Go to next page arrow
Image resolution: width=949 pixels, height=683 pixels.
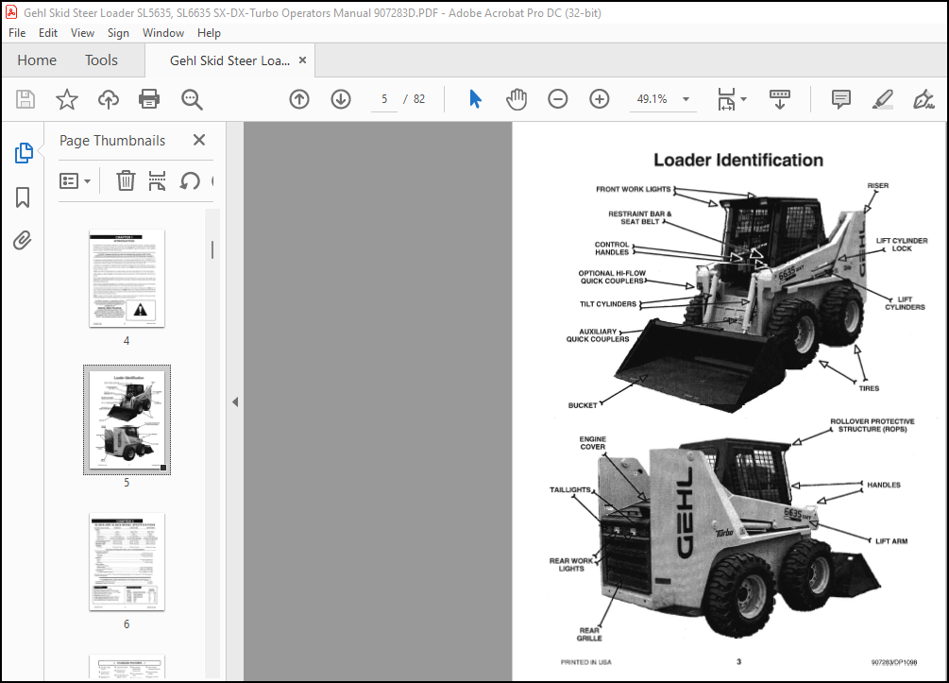click(x=341, y=99)
